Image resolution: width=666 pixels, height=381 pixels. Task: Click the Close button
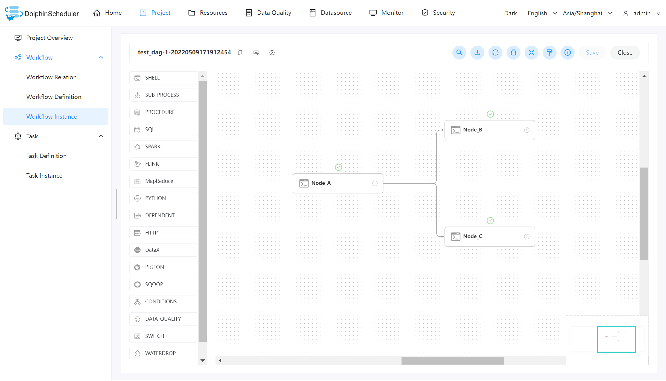coord(625,52)
